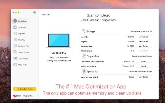The image size is (165, 103).
Task: Click the 3.38 GB junk files value
Action: (x=131, y=37)
